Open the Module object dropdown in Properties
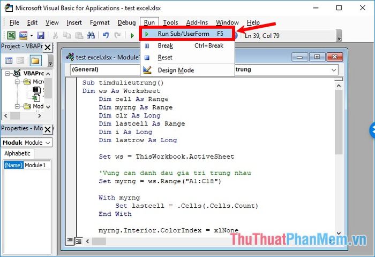Viewport: 375px width, 257px height. tap(48, 143)
